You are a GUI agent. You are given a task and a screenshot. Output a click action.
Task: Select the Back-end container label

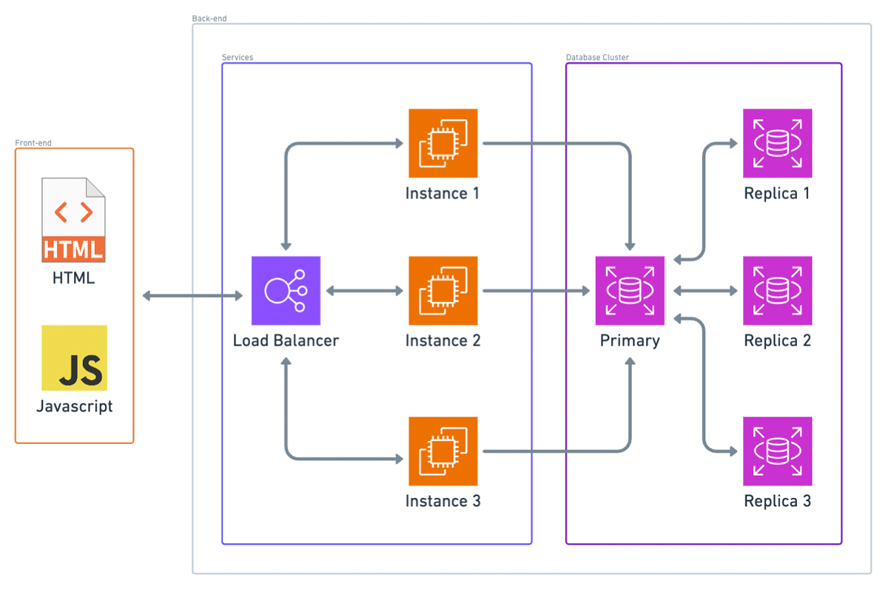coord(209,18)
